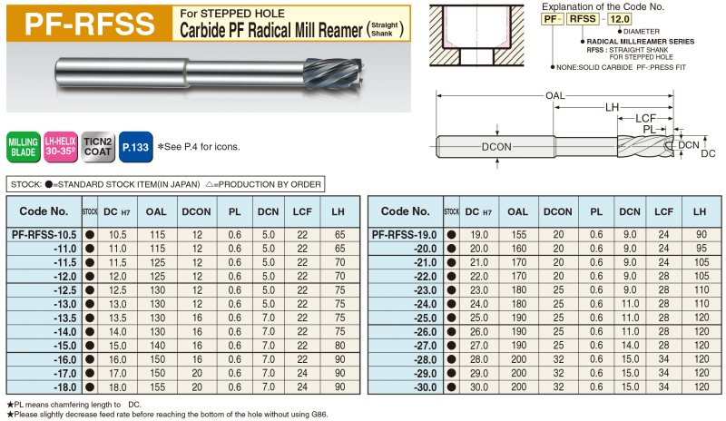Click the left table's 'LCF' column header
Image resolution: width=726 pixels, height=421 pixels.
pos(302,211)
